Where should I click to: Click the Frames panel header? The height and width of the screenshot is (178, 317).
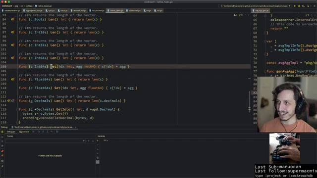click(10, 136)
